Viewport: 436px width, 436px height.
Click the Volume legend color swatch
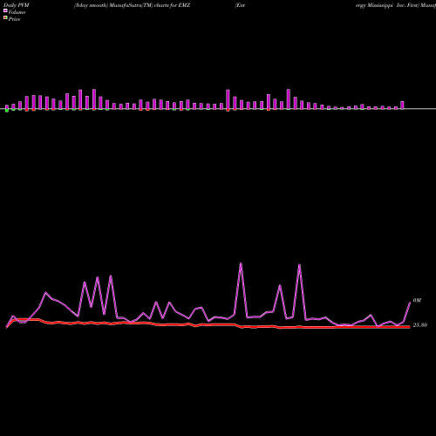pos(5,10)
